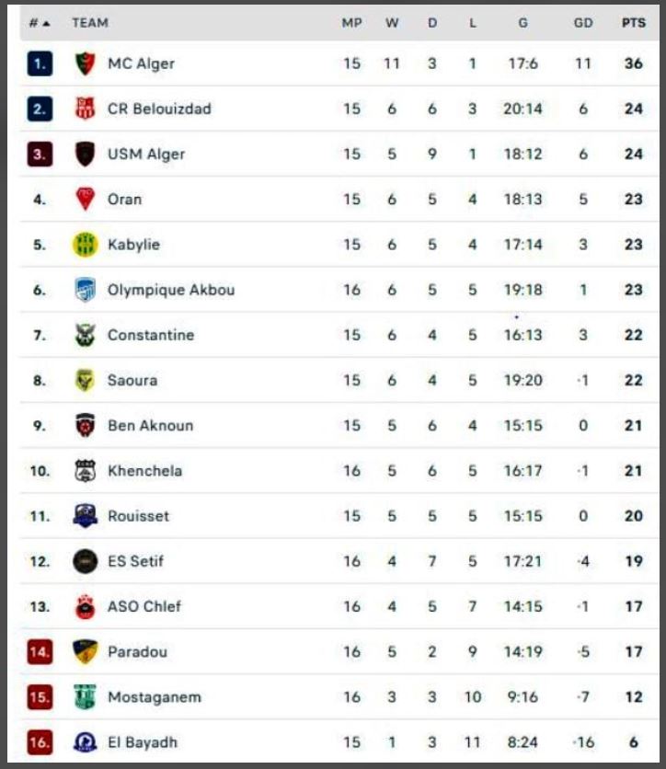Click the USM Alger team badge

pos(85,154)
